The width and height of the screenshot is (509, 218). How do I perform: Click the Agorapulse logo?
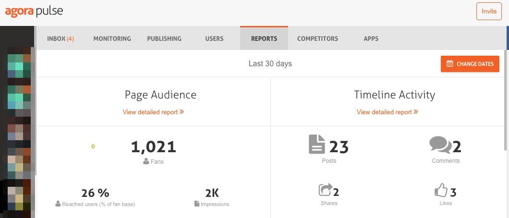[34, 12]
